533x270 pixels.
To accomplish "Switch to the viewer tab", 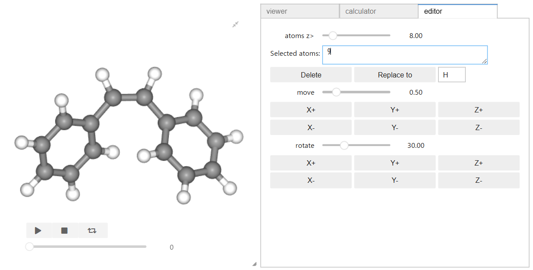I will pos(299,11).
